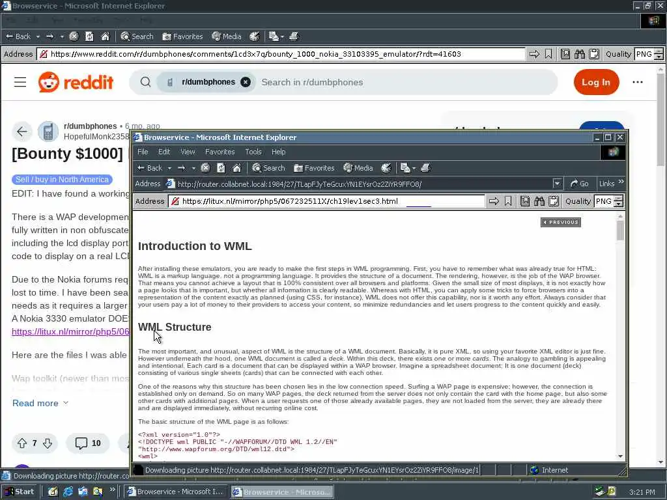This screenshot has width=667, height=500.
Task: Expand the Links toolbar chevron
Action: (621, 182)
